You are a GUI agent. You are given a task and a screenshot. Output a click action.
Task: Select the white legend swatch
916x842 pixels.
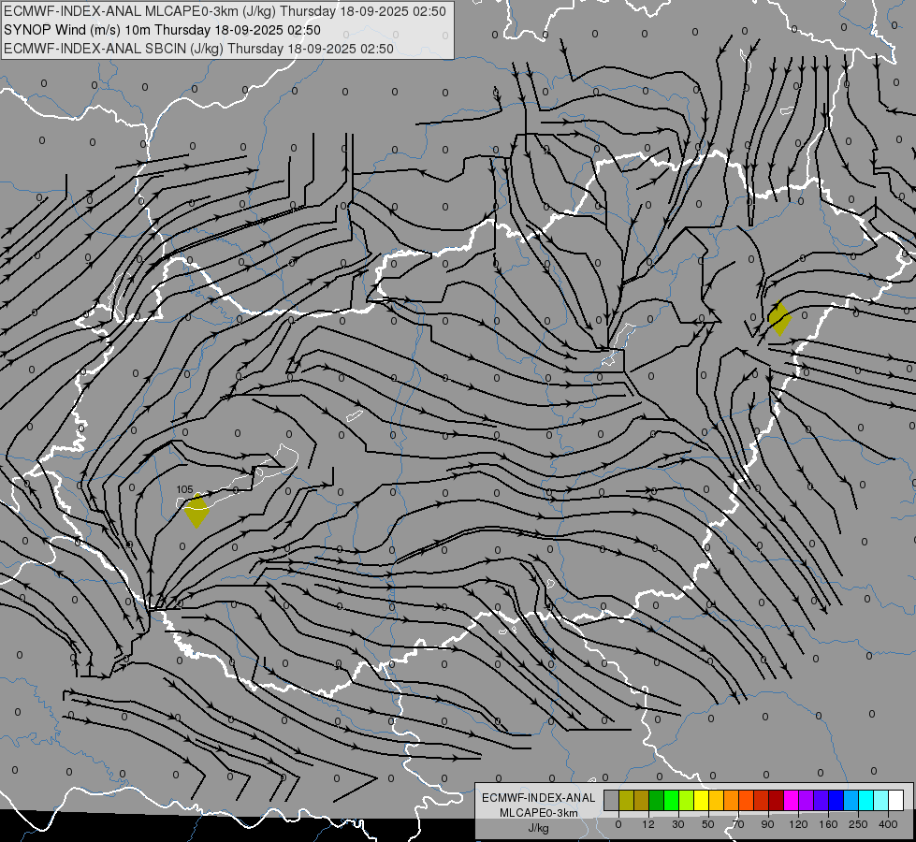(896, 800)
